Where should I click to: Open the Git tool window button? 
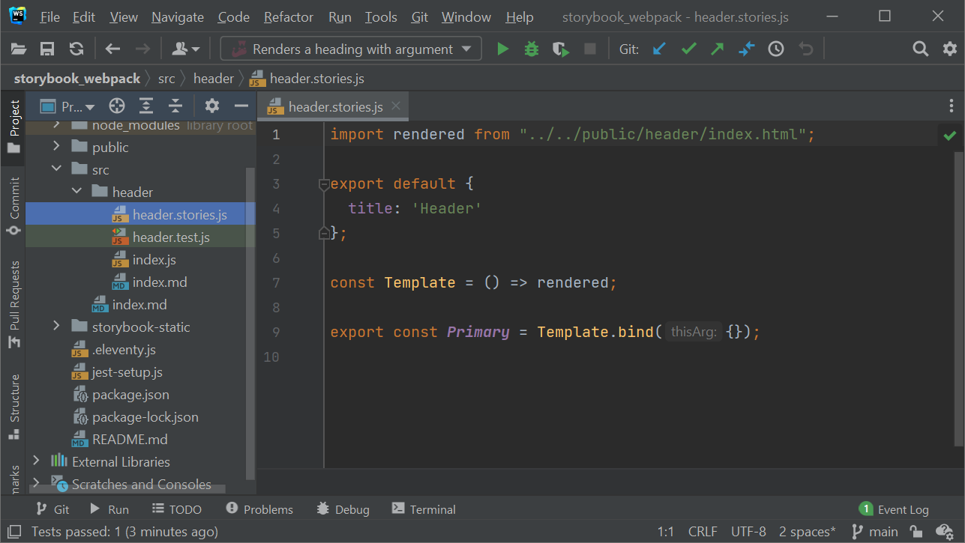click(x=52, y=509)
